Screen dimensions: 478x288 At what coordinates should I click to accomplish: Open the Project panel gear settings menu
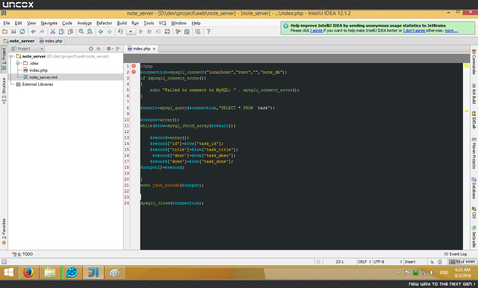(110, 49)
